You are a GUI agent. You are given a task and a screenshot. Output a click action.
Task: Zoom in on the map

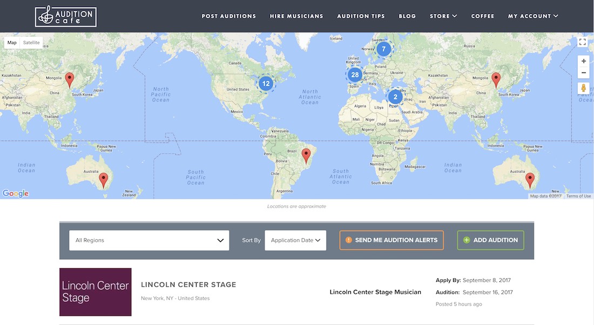click(583, 61)
